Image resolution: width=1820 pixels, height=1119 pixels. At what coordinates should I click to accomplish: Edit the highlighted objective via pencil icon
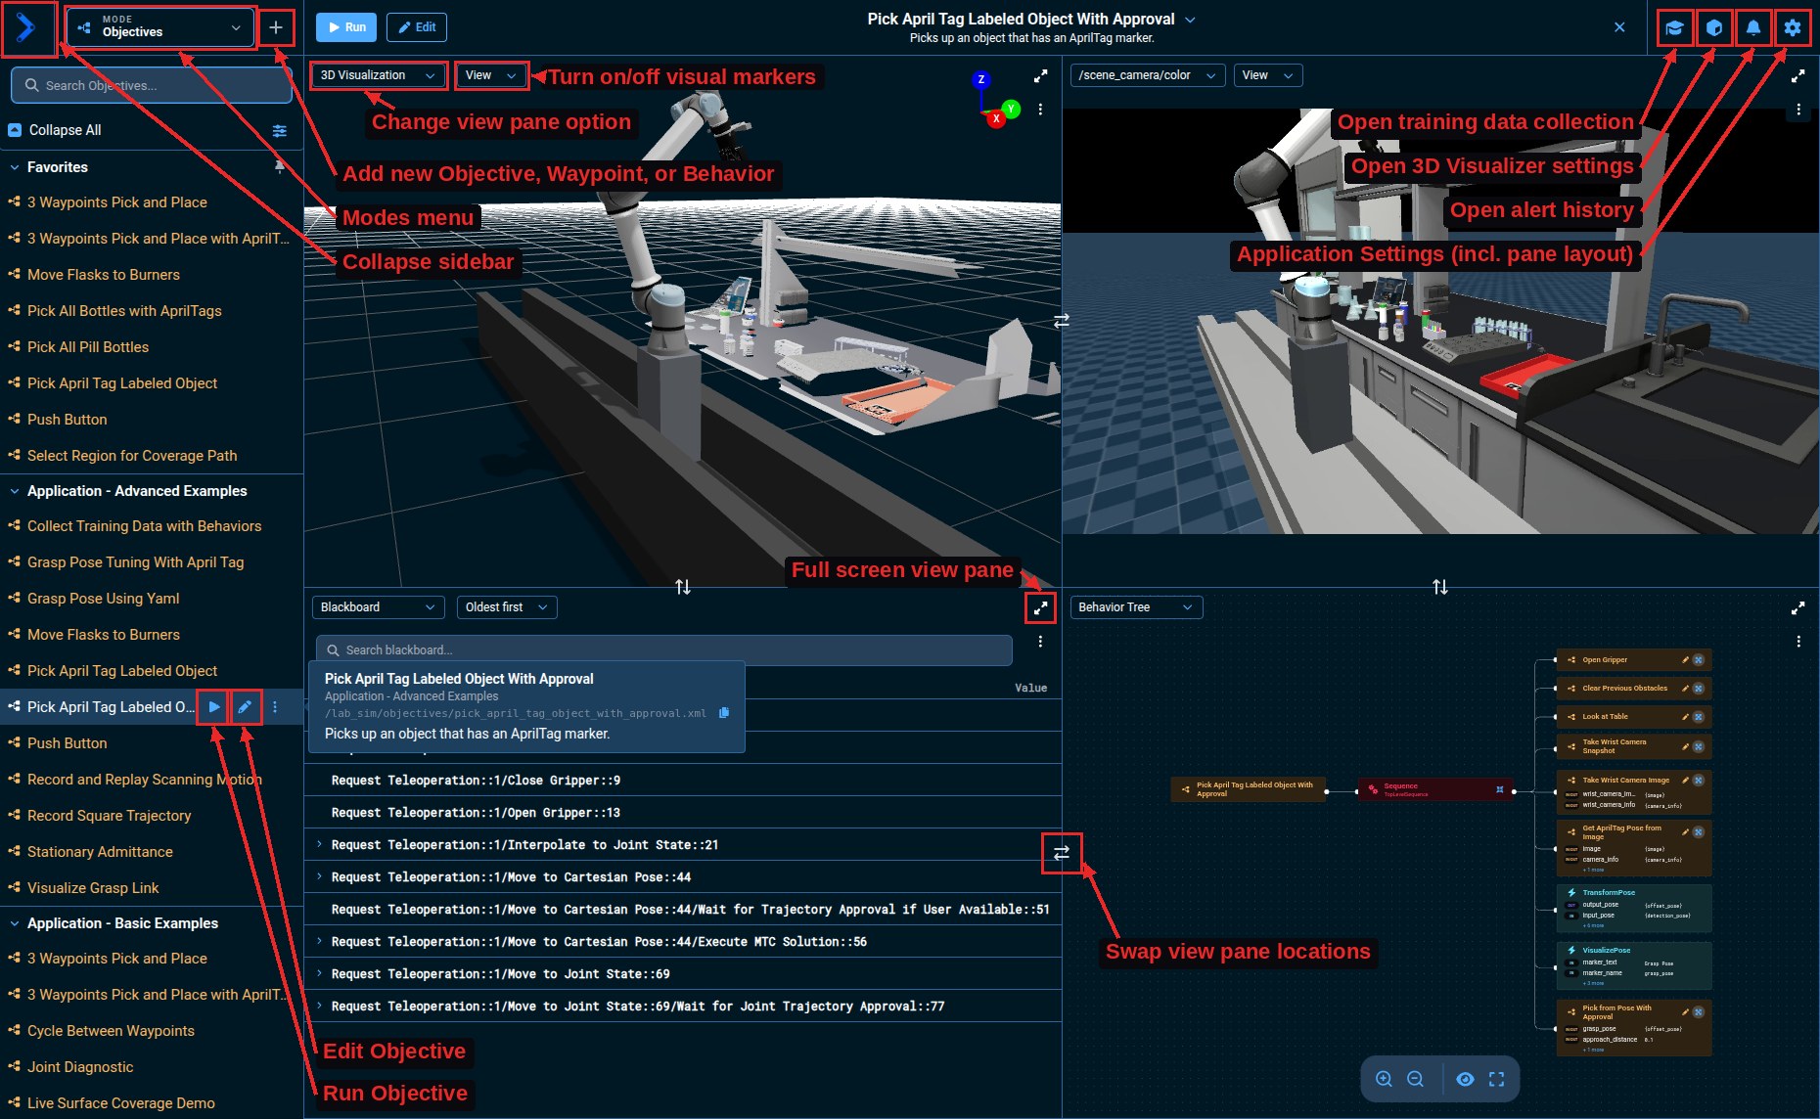point(245,706)
